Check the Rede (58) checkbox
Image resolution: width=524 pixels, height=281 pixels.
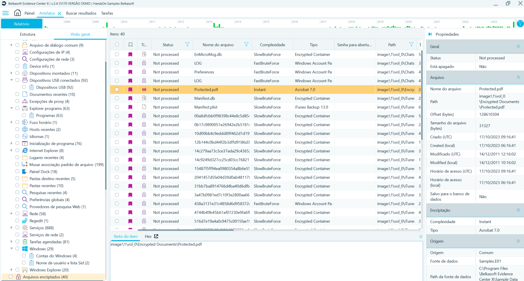coord(17,213)
